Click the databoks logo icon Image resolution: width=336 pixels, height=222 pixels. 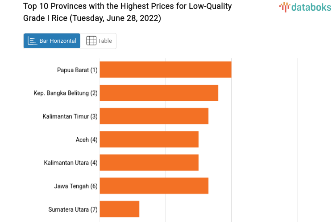(x=285, y=6)
